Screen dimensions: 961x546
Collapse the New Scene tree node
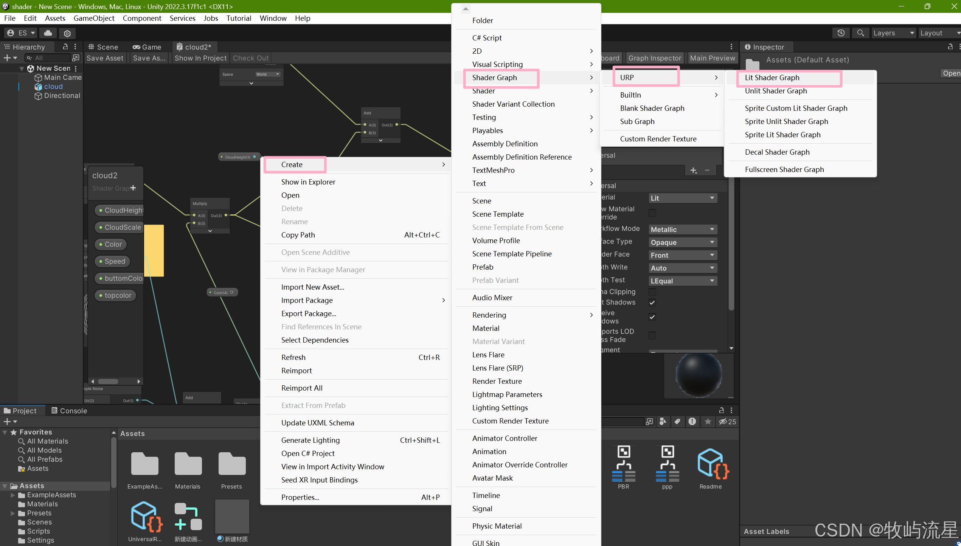coord(22,68)
